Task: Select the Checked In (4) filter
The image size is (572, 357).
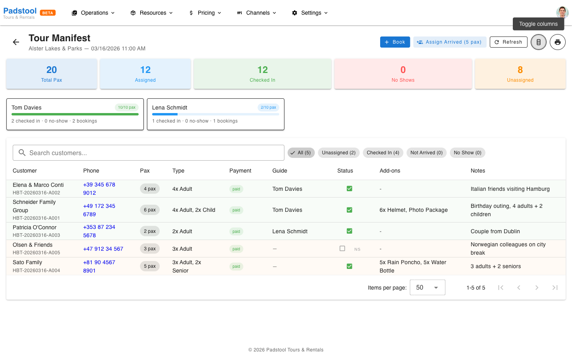Action: pyautogui.click(x=383, y=153)
